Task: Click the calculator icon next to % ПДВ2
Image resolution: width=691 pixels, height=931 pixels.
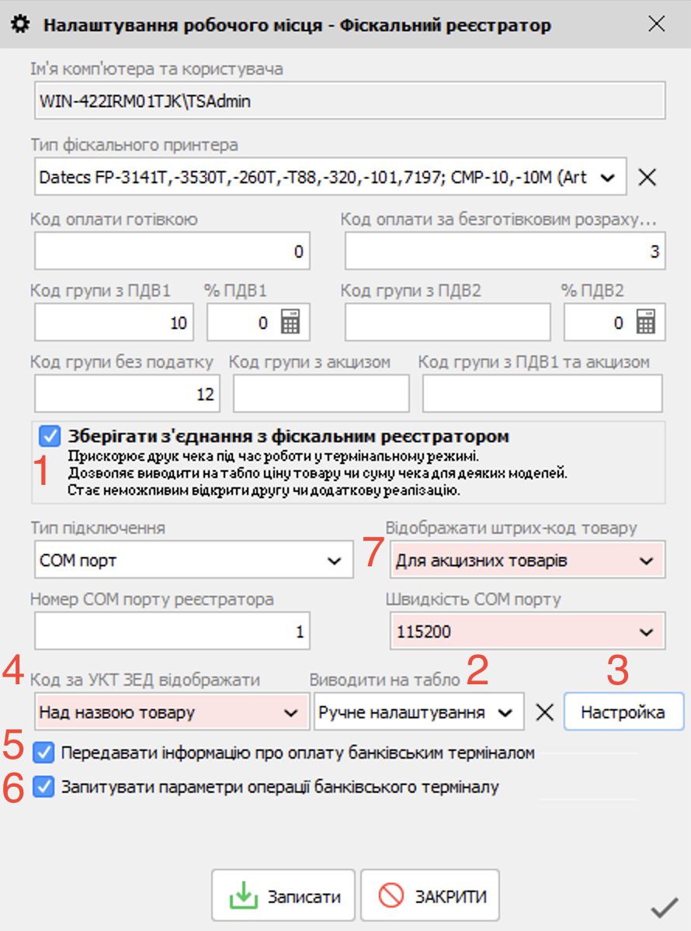Action: (x=646, y=323)
